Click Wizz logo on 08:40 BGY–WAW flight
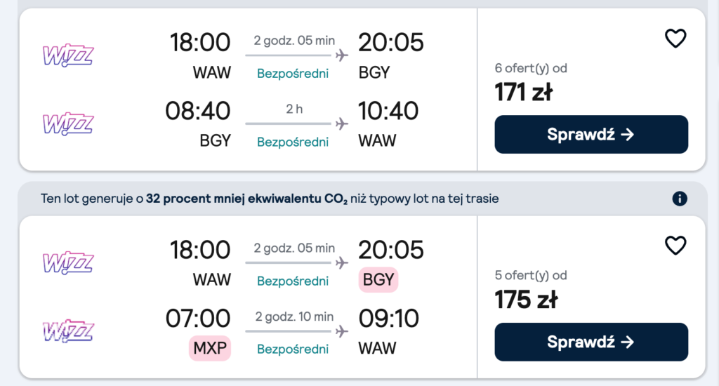Image resolution: width=719 pixels, height=386 pixels. [x=68, y=123]
